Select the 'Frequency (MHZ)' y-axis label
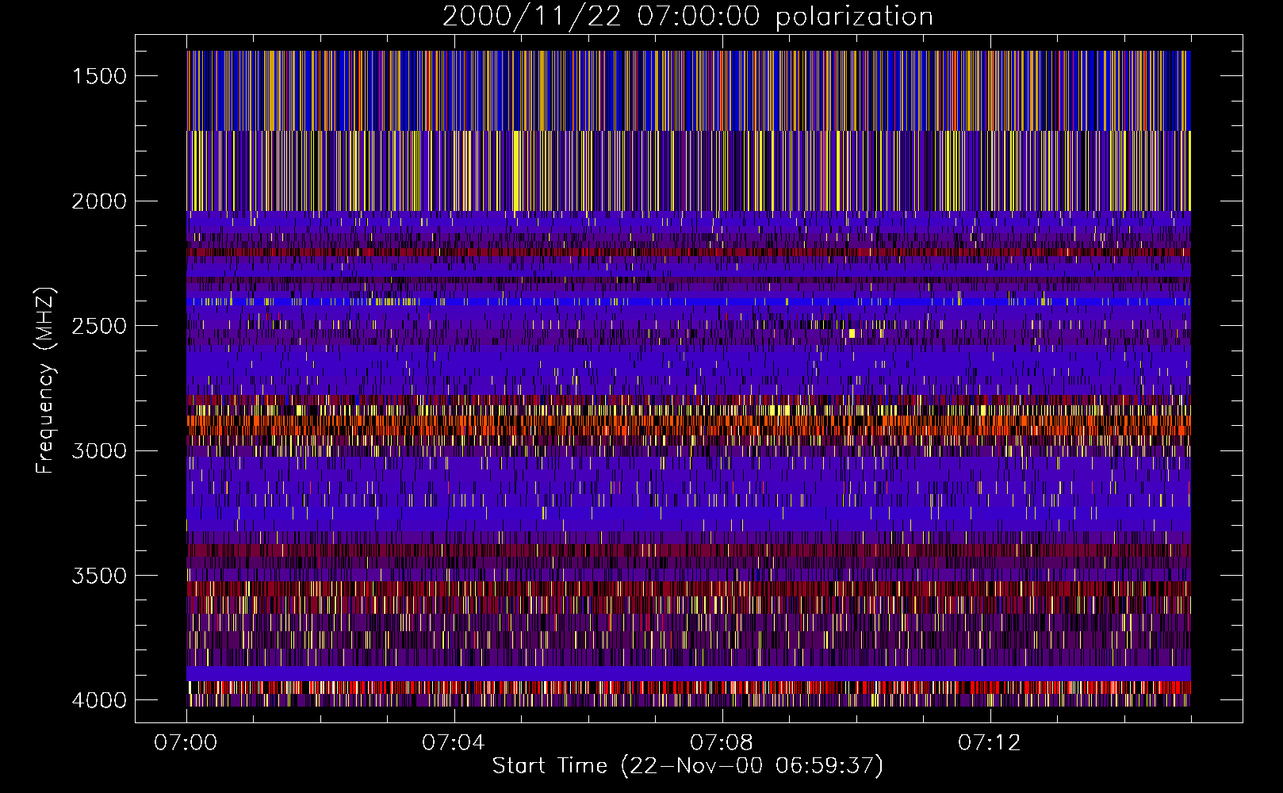This screenshot has height=793, width=1283. [44, 381]
